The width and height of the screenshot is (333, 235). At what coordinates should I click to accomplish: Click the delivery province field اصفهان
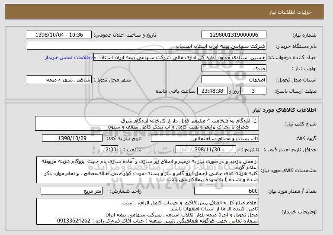pyautogui.click(x=234, y=80)
